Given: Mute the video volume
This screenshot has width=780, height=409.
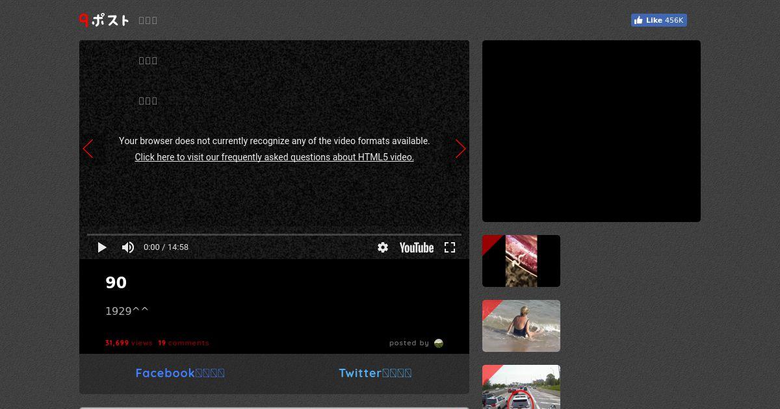Looking at the screenshot, I should point(128,247).
